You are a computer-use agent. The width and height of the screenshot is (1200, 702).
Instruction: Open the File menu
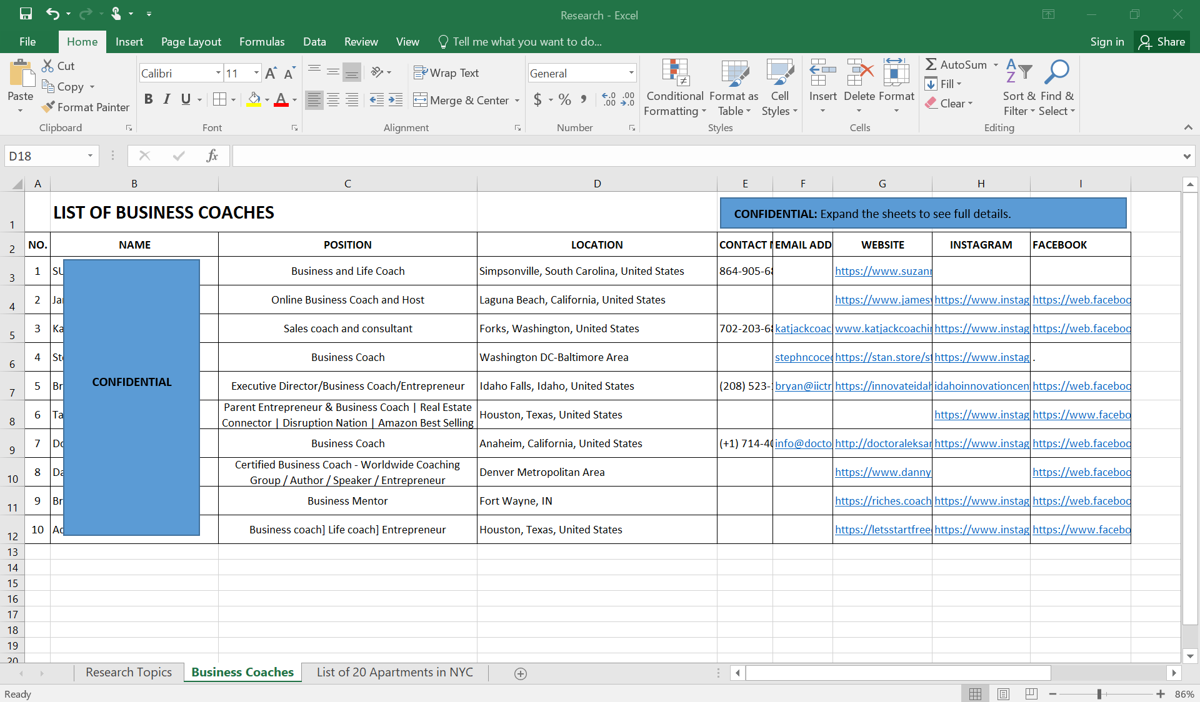click(27, 42)
